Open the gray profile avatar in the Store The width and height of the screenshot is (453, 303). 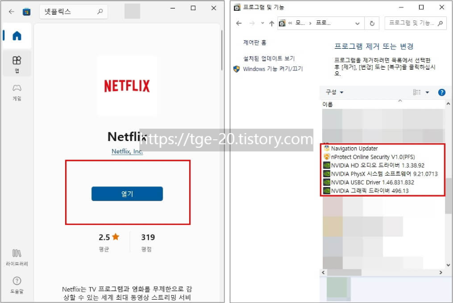pyautogui.click(x=133, y=11)
